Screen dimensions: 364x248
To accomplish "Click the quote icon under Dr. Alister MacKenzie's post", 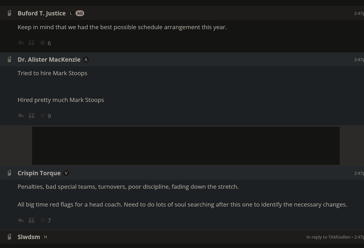I will click(x=31, y=116).
